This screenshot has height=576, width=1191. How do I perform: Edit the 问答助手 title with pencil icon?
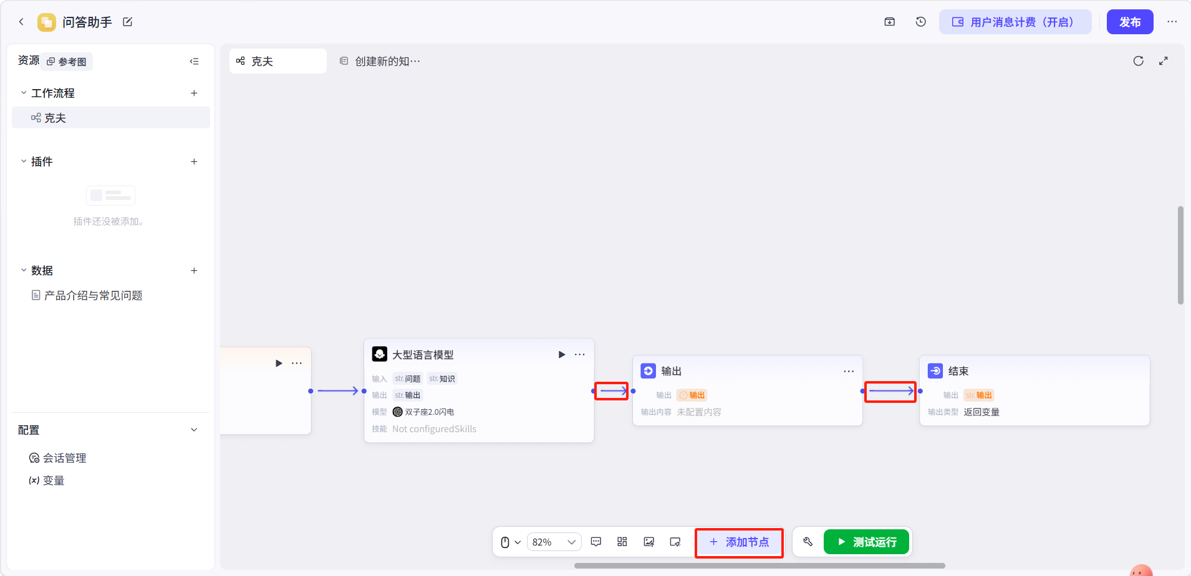click(x=128, y=22)
